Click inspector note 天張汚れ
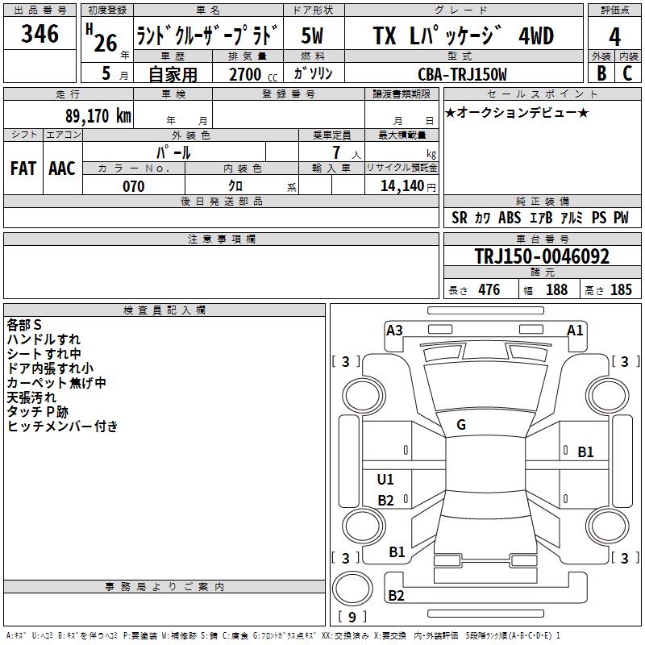 [x=31, y=397]
